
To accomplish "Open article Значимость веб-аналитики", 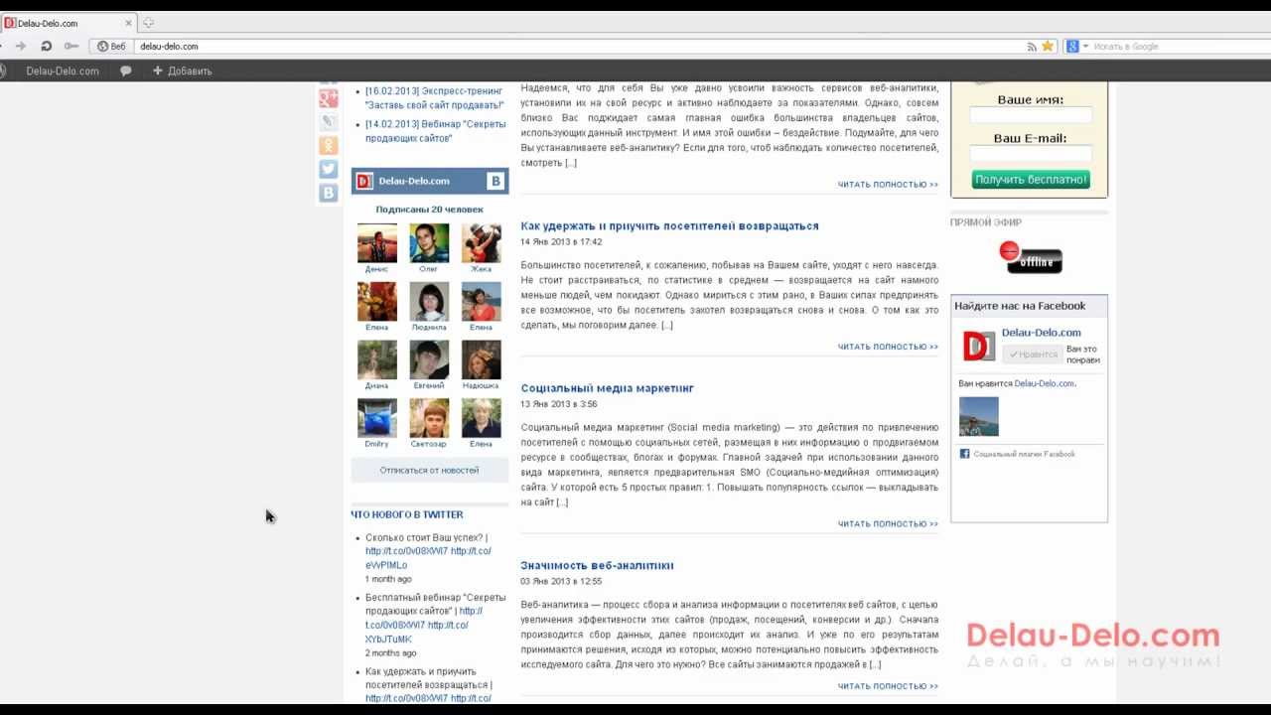I will click(597, 565).
